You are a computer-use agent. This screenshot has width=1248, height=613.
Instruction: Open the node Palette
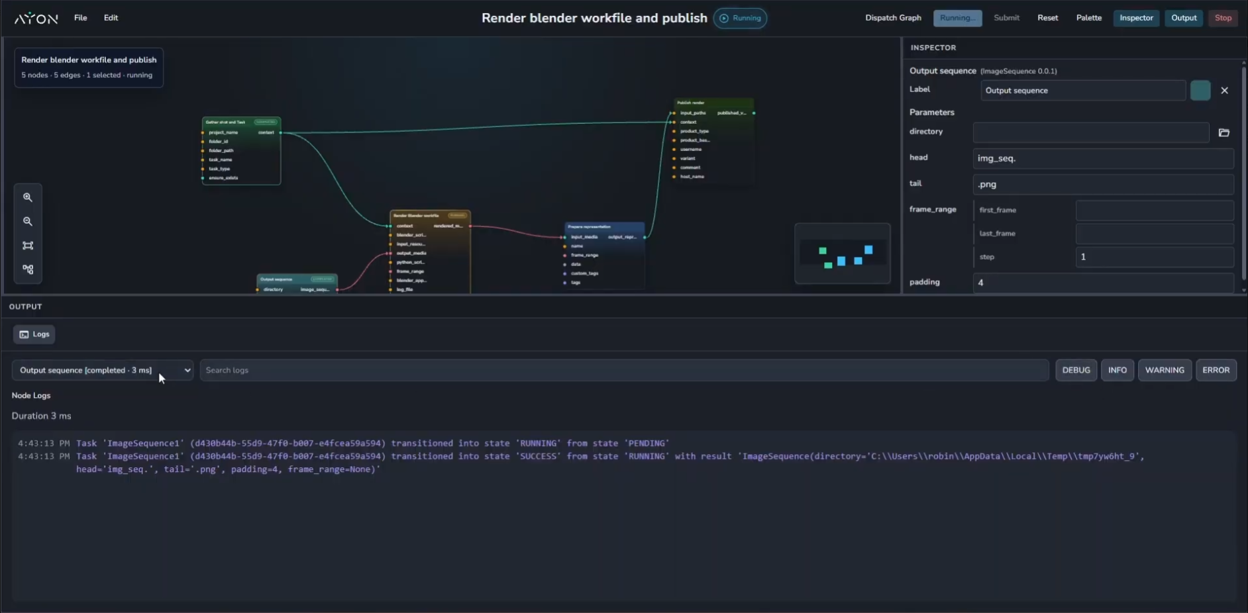coord(1088,18)
